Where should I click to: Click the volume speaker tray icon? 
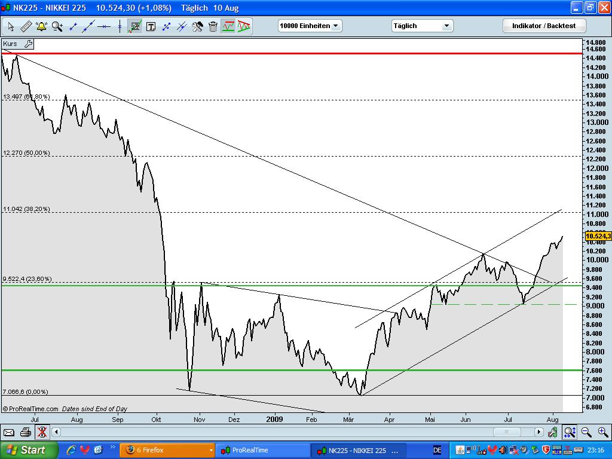(503, 450)
